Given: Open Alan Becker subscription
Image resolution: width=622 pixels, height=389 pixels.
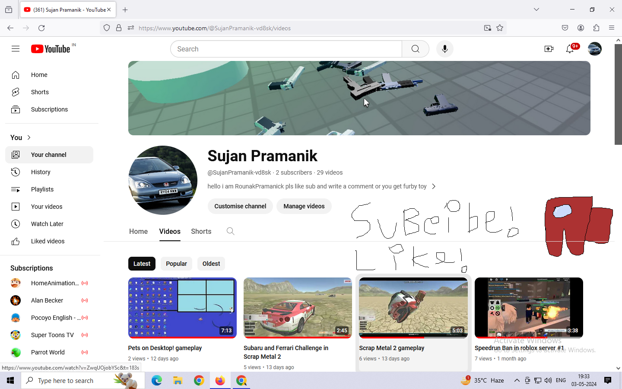Looking at the screenshot, I should click(49, 300).
